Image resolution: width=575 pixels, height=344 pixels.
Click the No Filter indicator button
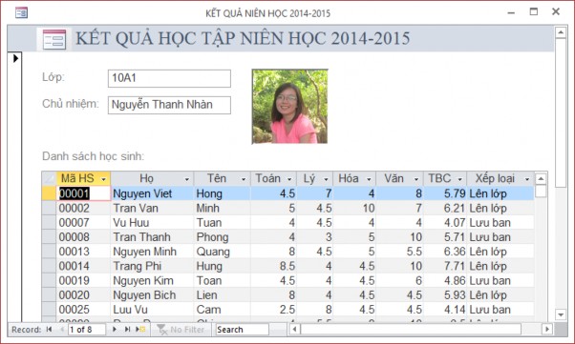(x=181, y=330)
